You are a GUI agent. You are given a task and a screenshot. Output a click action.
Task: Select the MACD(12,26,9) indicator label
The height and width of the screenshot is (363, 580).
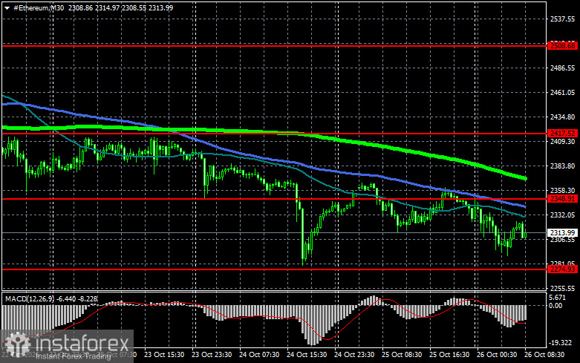pos(30,298)
